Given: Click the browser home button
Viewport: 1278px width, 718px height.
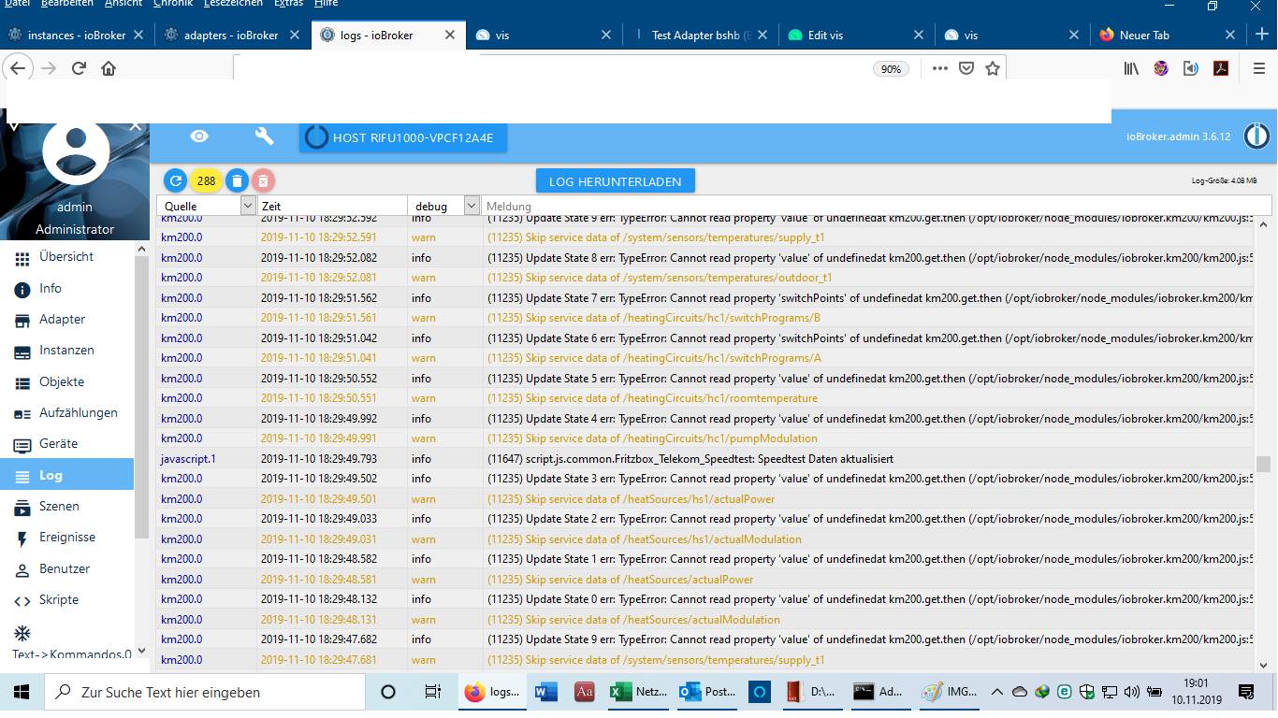Looking at the screenshot, I should 109,68.
